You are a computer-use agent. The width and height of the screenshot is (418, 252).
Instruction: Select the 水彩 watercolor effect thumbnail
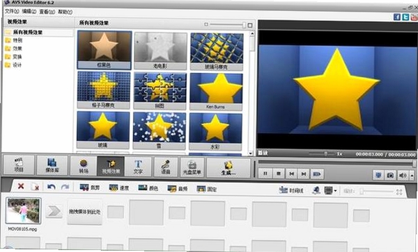click(215, 131)
